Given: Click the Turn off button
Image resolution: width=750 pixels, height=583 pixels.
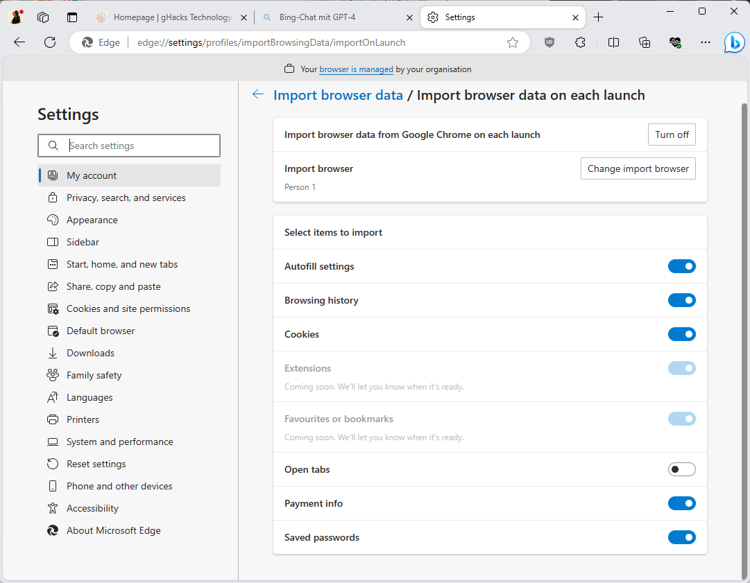Looking at the screenshot, I should (x=672, y=134).
